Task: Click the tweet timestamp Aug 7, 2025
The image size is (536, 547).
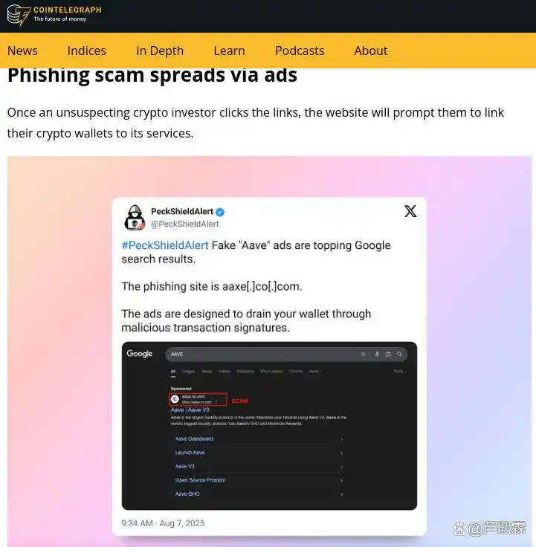Action: 182,523
